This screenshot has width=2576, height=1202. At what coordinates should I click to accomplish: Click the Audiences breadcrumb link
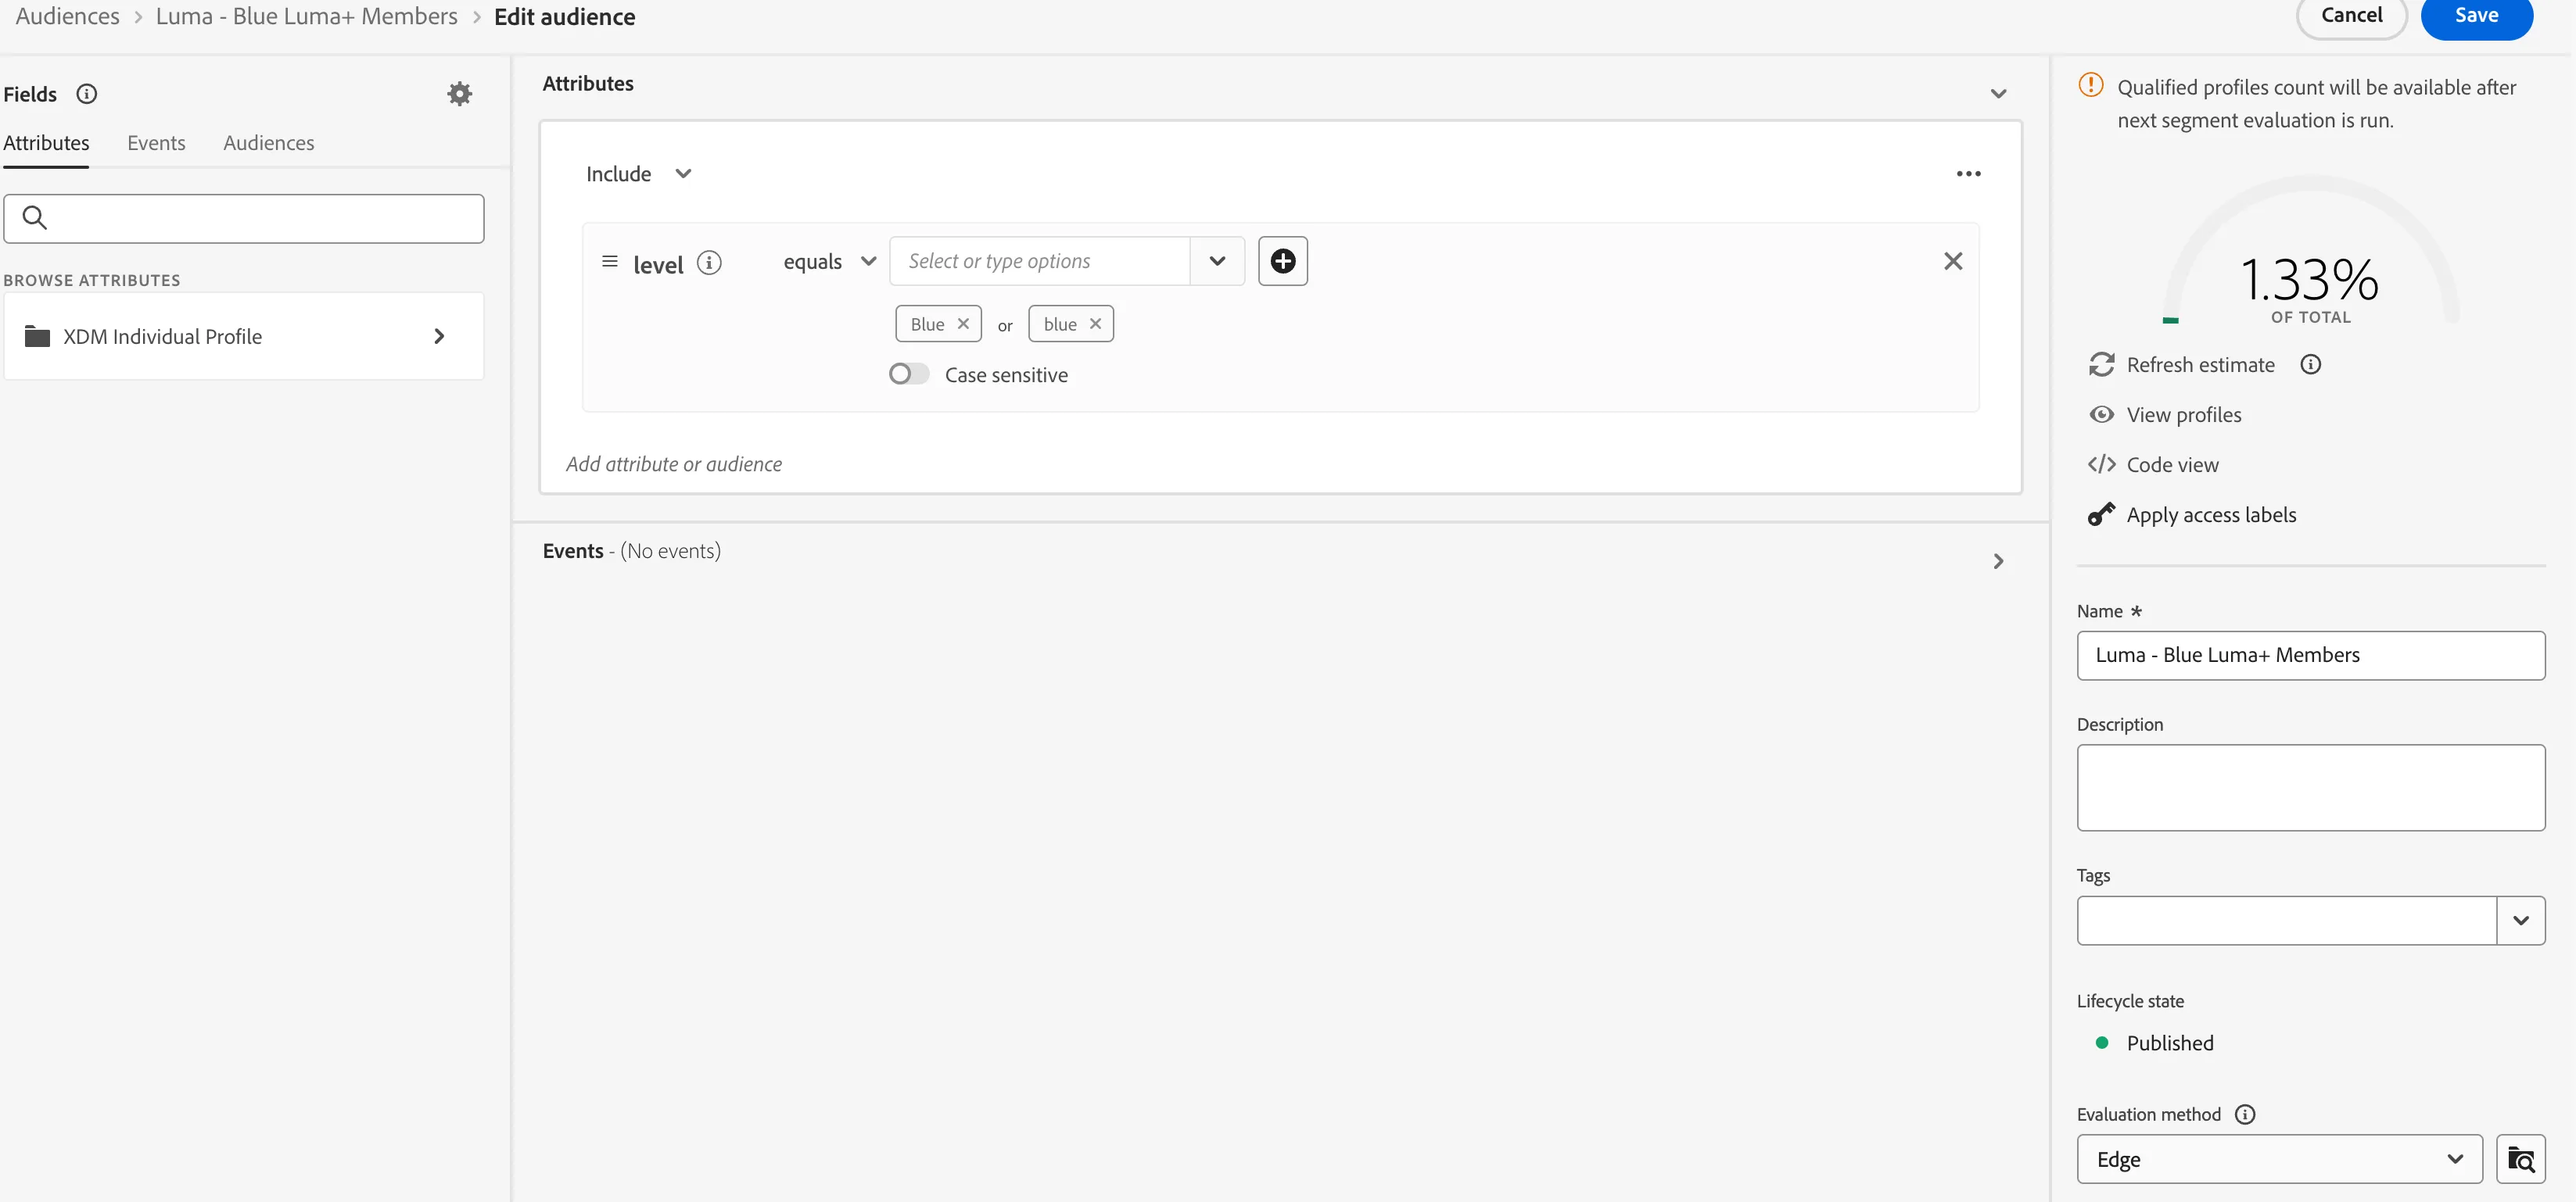point(67,16)
